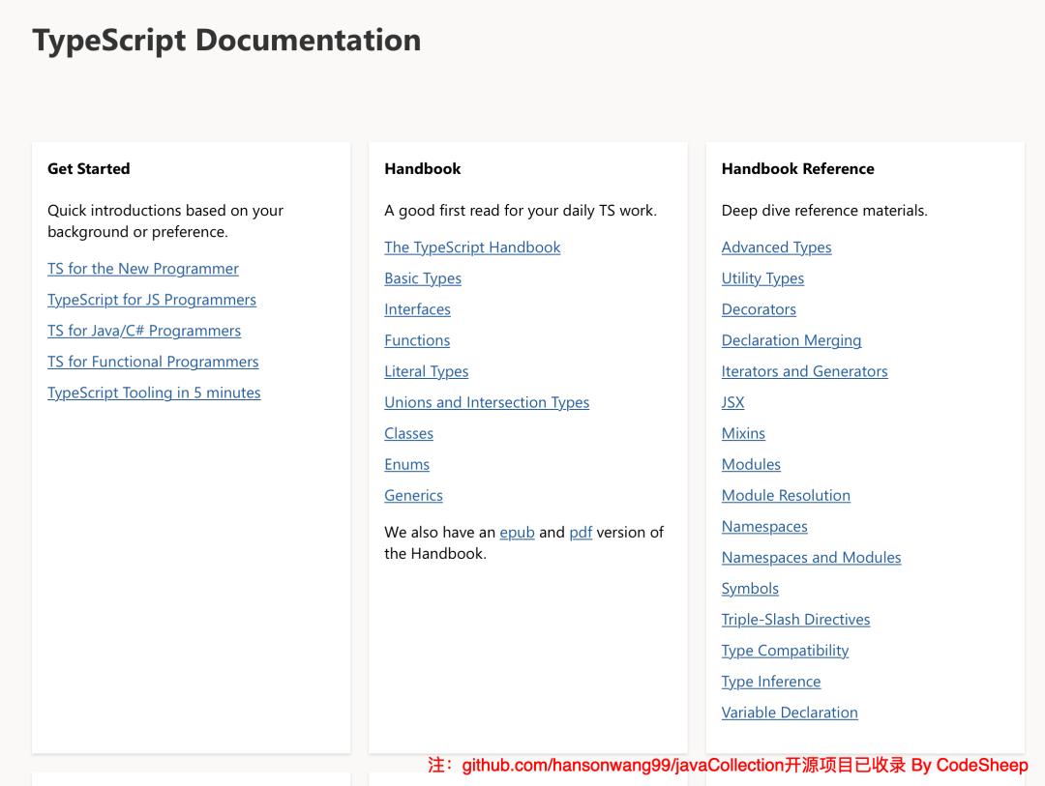Download the epub version of Handbook
Screen dimensions: 1045x786
[x=517, y=533]
